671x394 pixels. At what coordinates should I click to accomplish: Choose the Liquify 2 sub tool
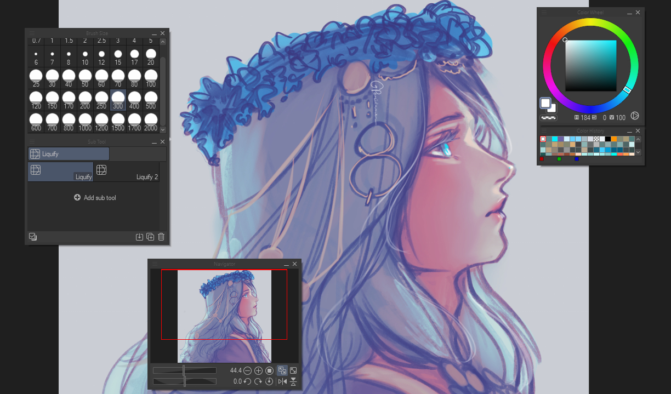[x=127, y=172]
